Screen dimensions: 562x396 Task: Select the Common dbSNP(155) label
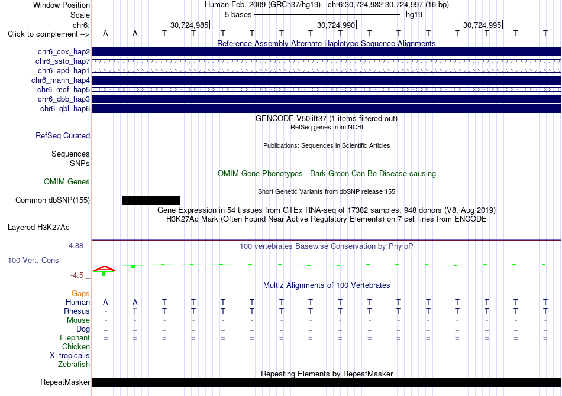click(53, 200)
